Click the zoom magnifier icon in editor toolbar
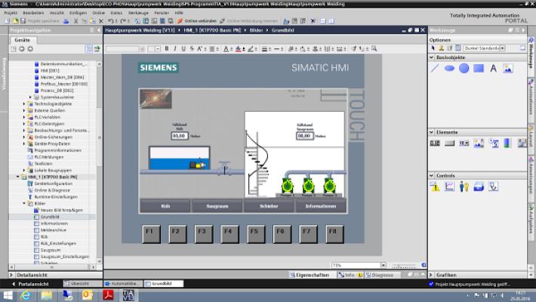Viewport: 536px width, 302px height. point(374,49)
